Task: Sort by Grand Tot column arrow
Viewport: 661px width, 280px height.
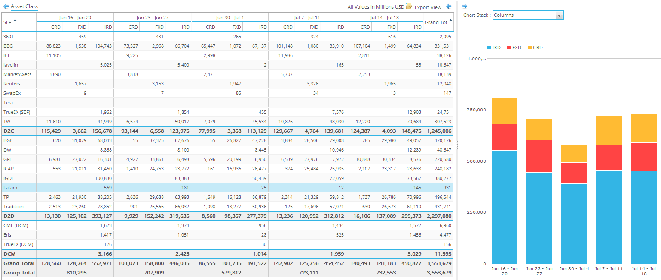Action: [450, 20]
